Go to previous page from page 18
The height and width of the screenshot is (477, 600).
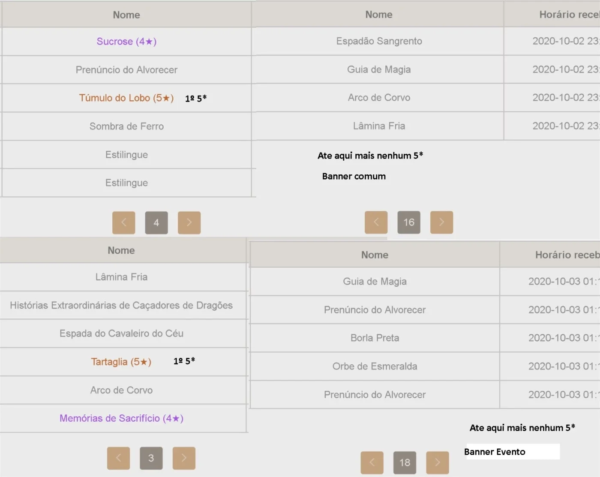372,463
